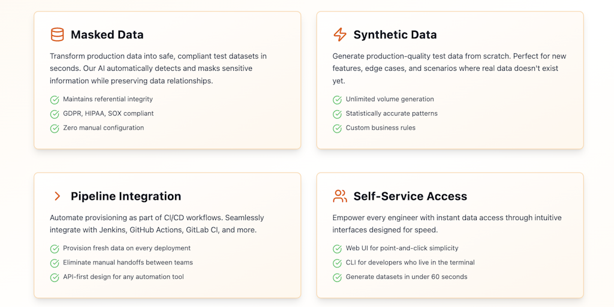Click the checkmark beside Web UI point-and-click item

[338, 248]
